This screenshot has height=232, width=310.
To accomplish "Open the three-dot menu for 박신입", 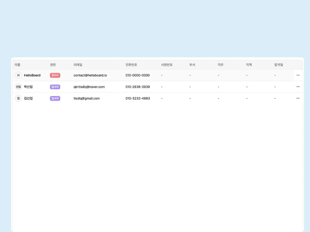I will point(298,87).
